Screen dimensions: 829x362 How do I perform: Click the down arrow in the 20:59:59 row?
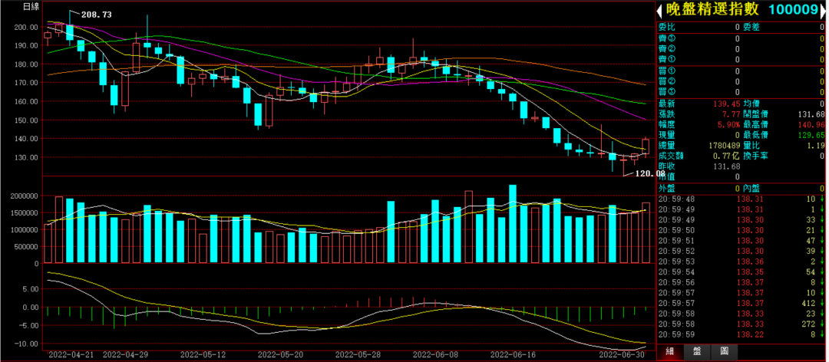pos(822,334)
